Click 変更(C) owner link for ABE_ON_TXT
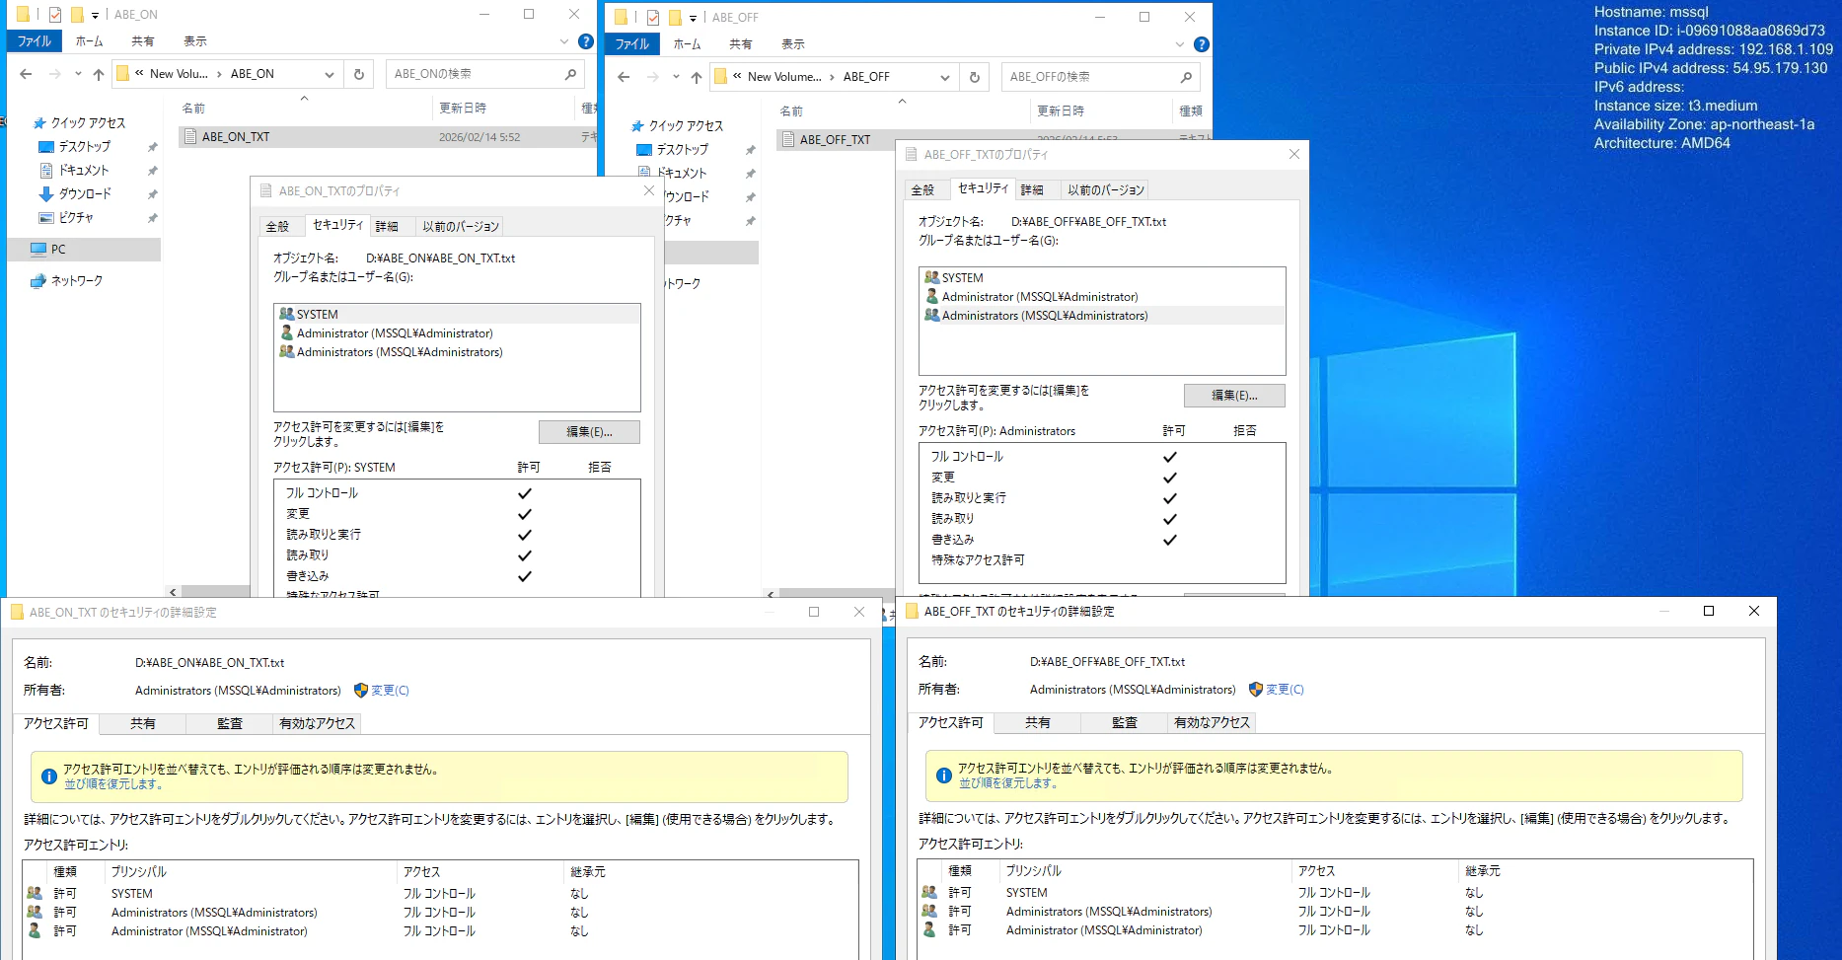1842x960 pixels. [390, 691]
